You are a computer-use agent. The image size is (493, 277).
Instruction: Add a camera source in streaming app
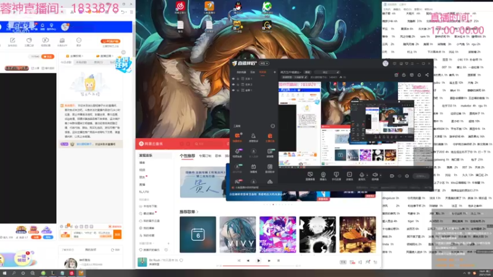tap(323, 176)
